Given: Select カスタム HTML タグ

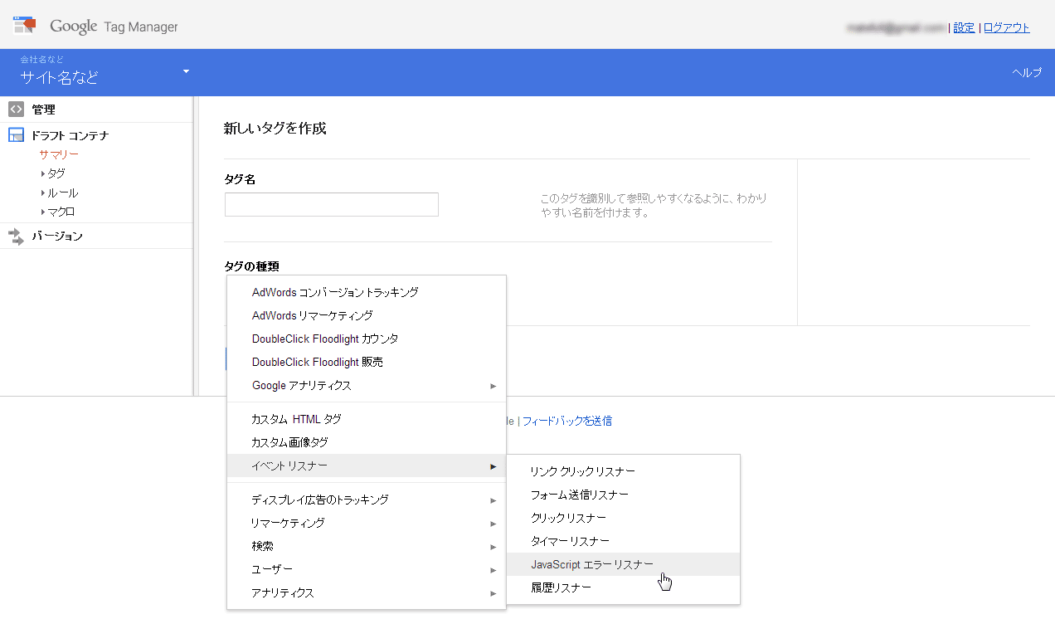Looking at the screenshot, I should pyautogui.click(x=366, y=419).
